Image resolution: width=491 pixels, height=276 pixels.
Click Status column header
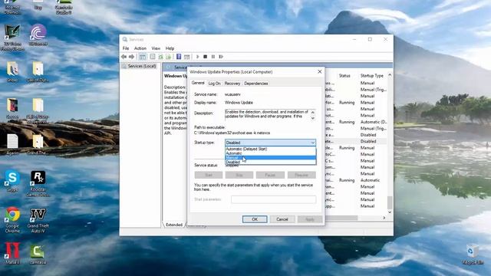344,76
